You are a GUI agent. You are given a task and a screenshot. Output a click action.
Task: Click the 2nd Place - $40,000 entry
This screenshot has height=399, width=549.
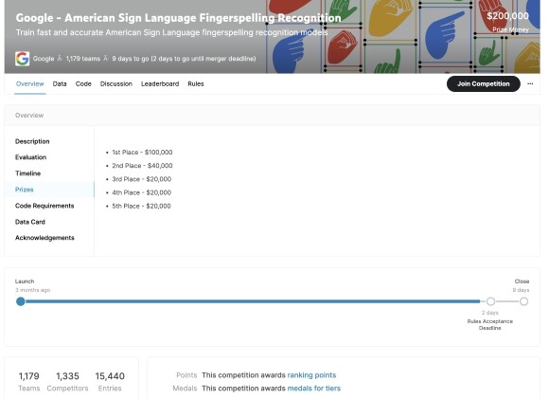142,166
